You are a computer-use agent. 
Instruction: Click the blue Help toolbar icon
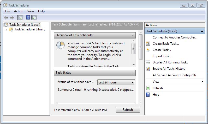[x=28, y=17]
